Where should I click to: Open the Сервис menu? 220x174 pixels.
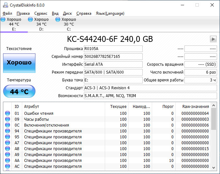point(41,13)
